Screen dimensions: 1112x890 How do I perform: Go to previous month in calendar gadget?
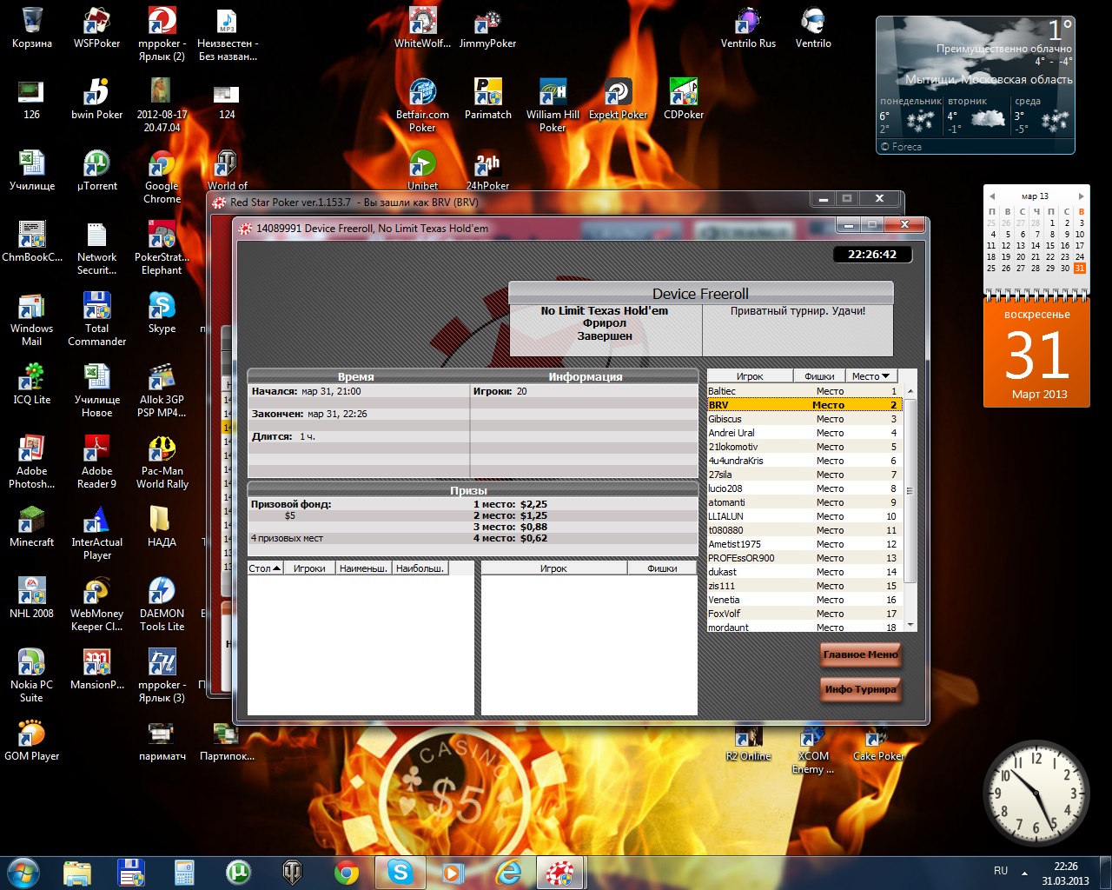pyautogui.click(x=992, y=196)
